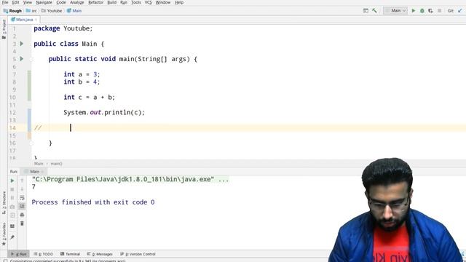The width and height of the screenshot is (466, 262).
Task: Open the Help menu
Action: [179, 2]
